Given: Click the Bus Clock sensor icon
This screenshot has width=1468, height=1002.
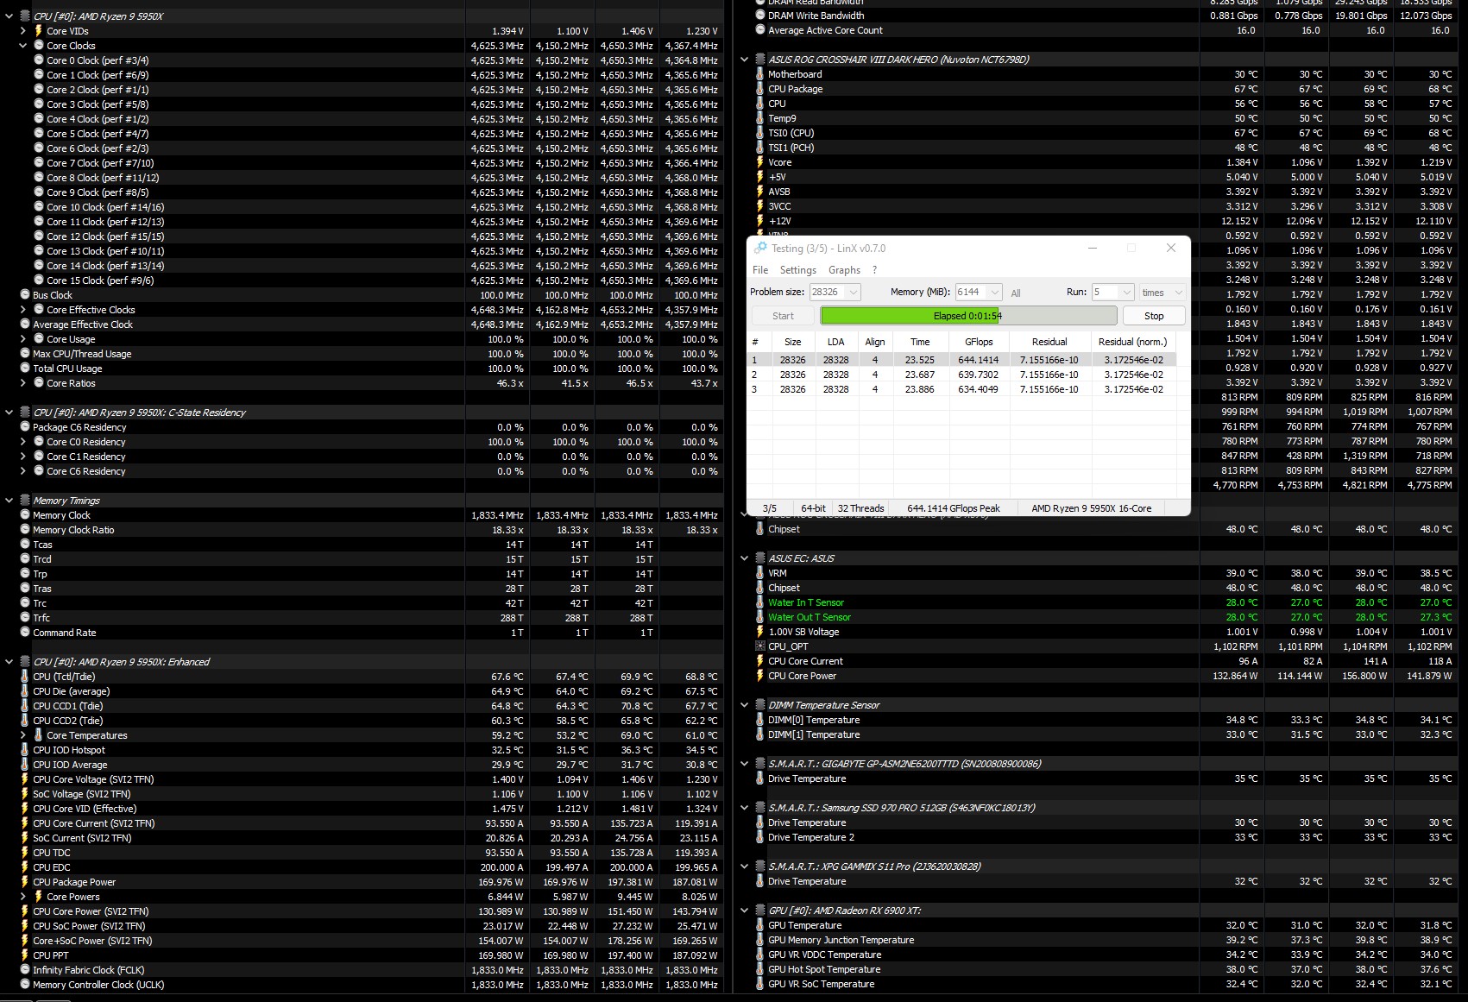Looking at the screenshot, I should [25, 295].
